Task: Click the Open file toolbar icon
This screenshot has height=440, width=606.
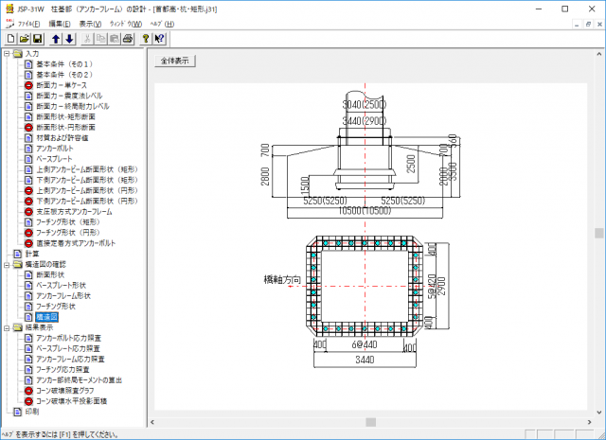Action: [x=24, y=39]
